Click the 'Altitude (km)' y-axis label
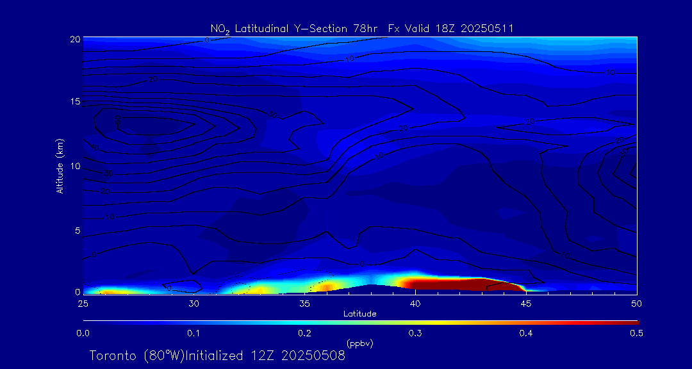The width and height of the screenshot is (692, 369). [60, 165]
